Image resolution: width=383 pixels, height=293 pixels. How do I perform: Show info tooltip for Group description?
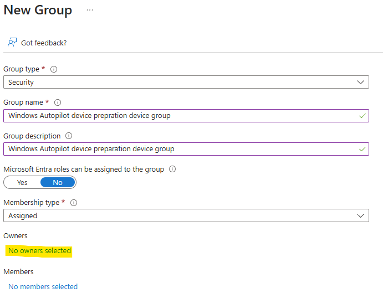[69, 136]
